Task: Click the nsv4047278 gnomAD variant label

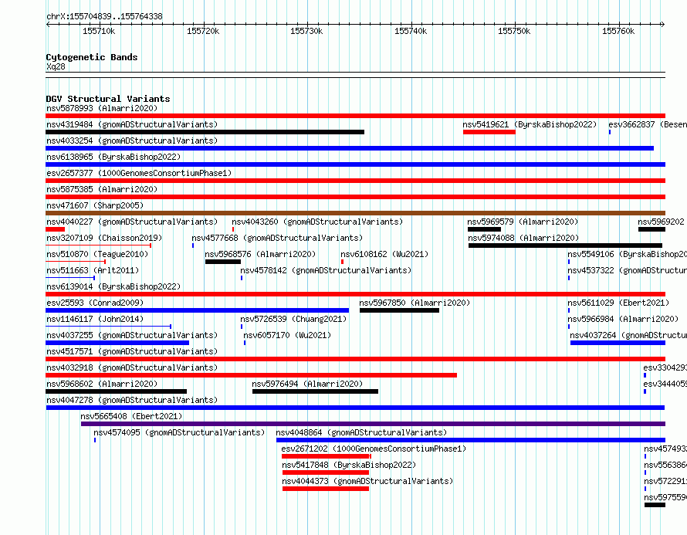Action: (132, 400)
